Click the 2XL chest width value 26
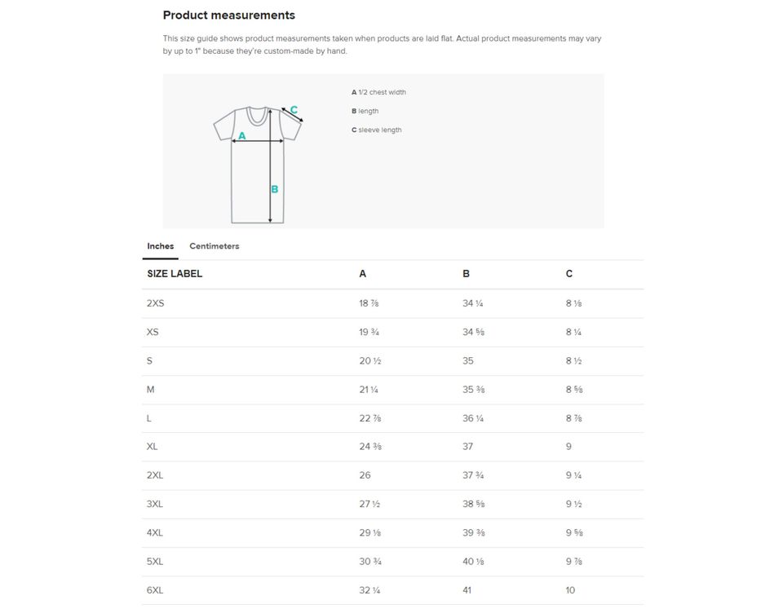The height and width of the screenshot is (609, 783). click(x=365, y=475)
